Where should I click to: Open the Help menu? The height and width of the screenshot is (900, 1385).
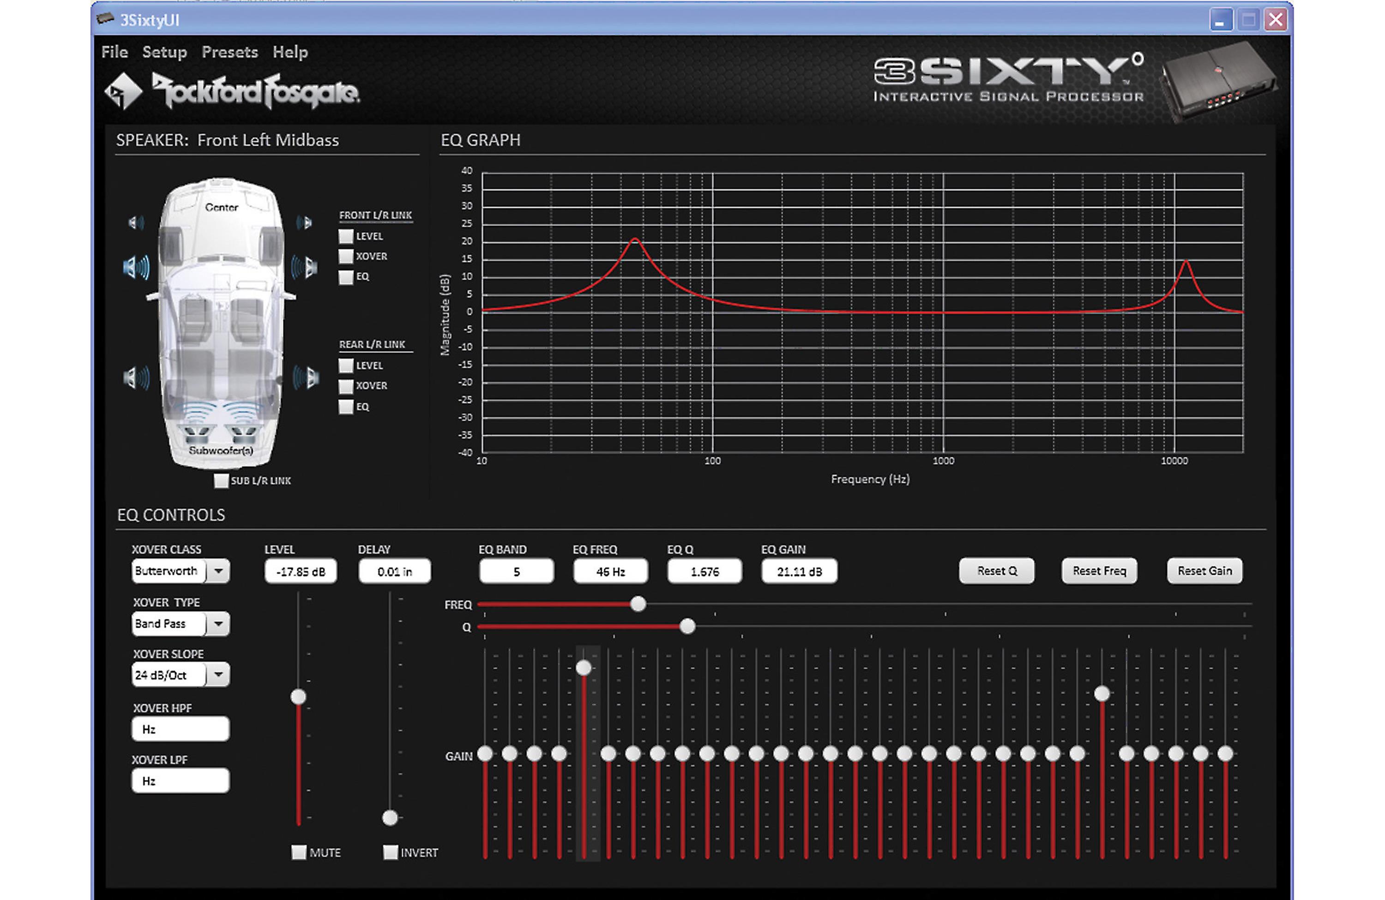[290, 52]
